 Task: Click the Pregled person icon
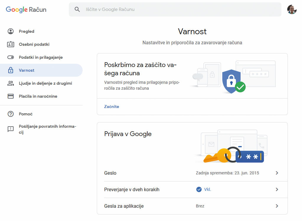[x=11, y=31]
